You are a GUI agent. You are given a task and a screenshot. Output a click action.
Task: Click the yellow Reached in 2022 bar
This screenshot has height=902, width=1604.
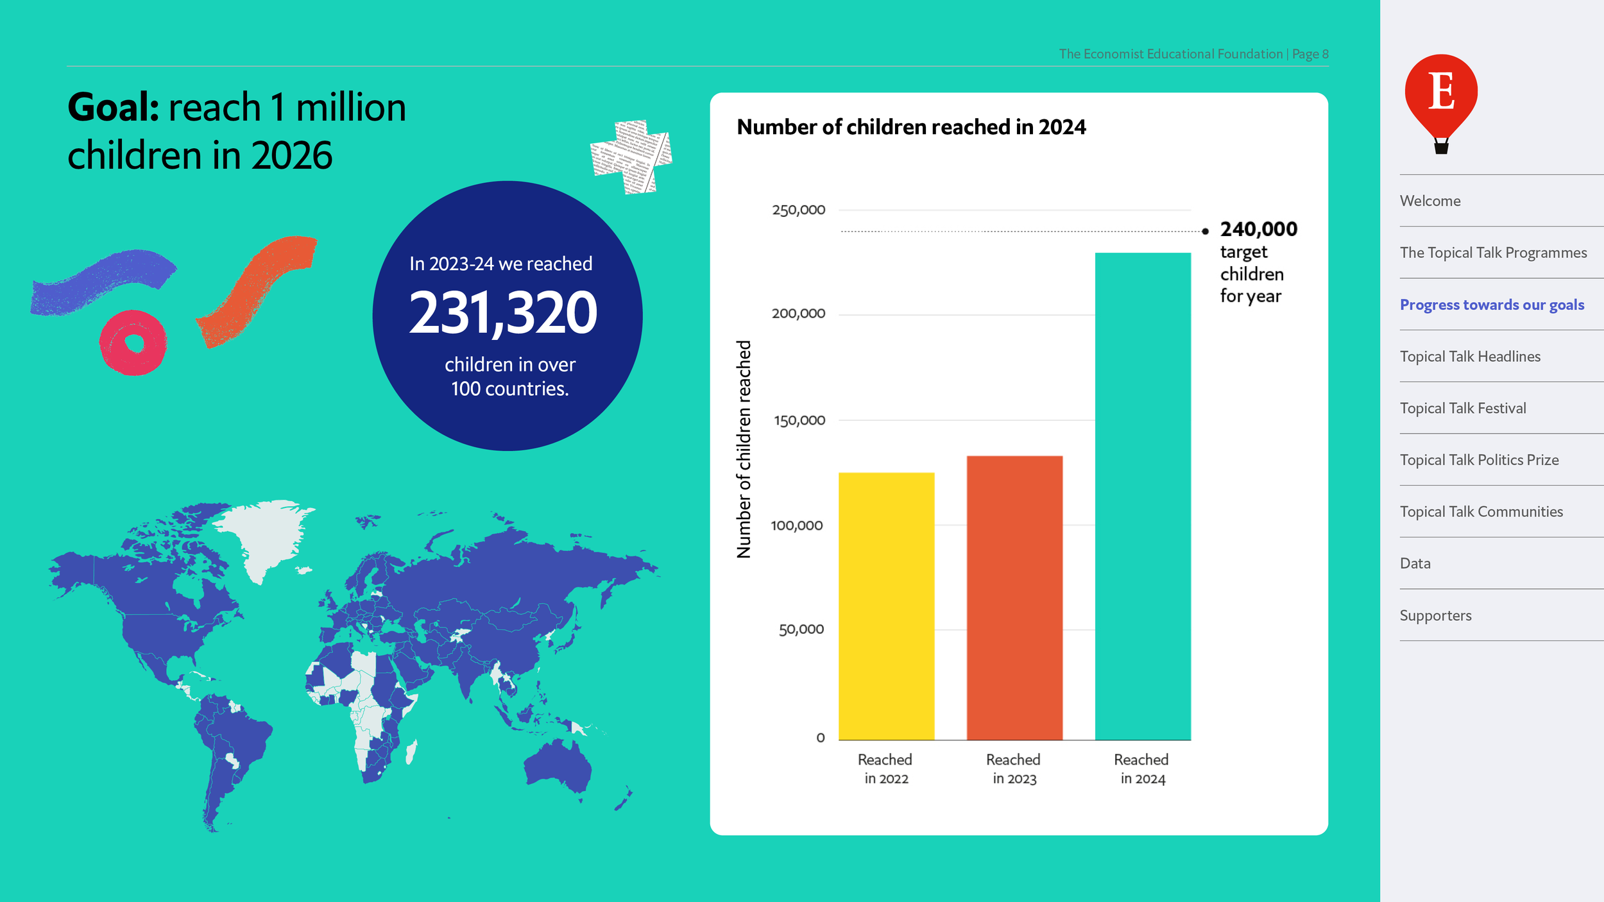pyautogui.click(x=886, y=606)
